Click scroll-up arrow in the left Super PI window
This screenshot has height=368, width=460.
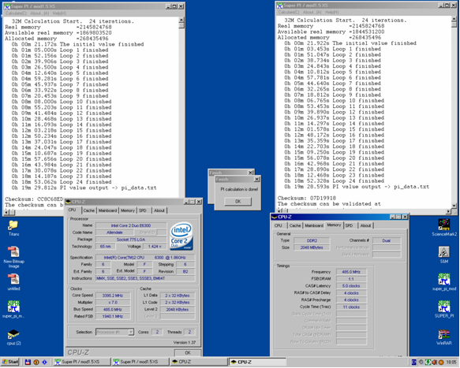[x=181, y=20]
